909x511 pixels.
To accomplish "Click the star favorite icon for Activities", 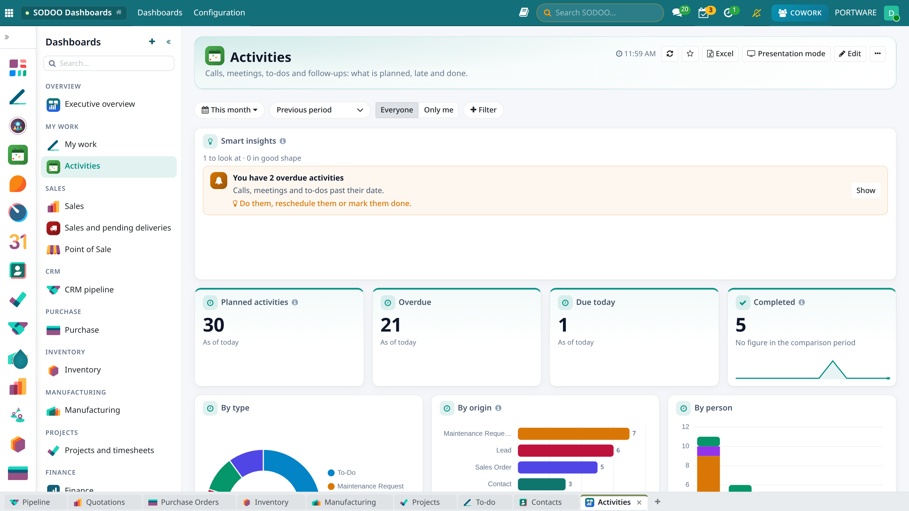I will tap(690, 54).
